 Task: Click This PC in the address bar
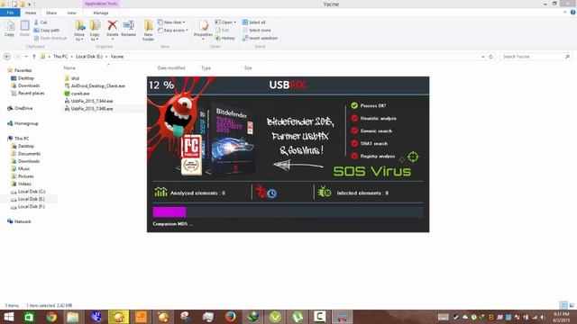click(60, 57)
